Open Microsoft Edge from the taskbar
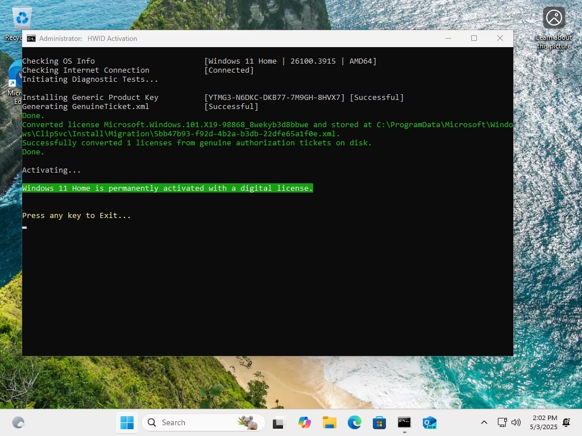The height and width of the screenshot is (436, 582). [355, 422]
